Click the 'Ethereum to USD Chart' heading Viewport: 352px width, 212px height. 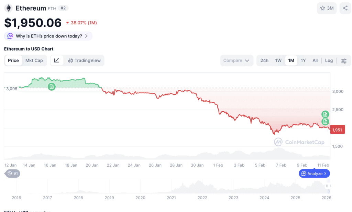click(29, 49)
